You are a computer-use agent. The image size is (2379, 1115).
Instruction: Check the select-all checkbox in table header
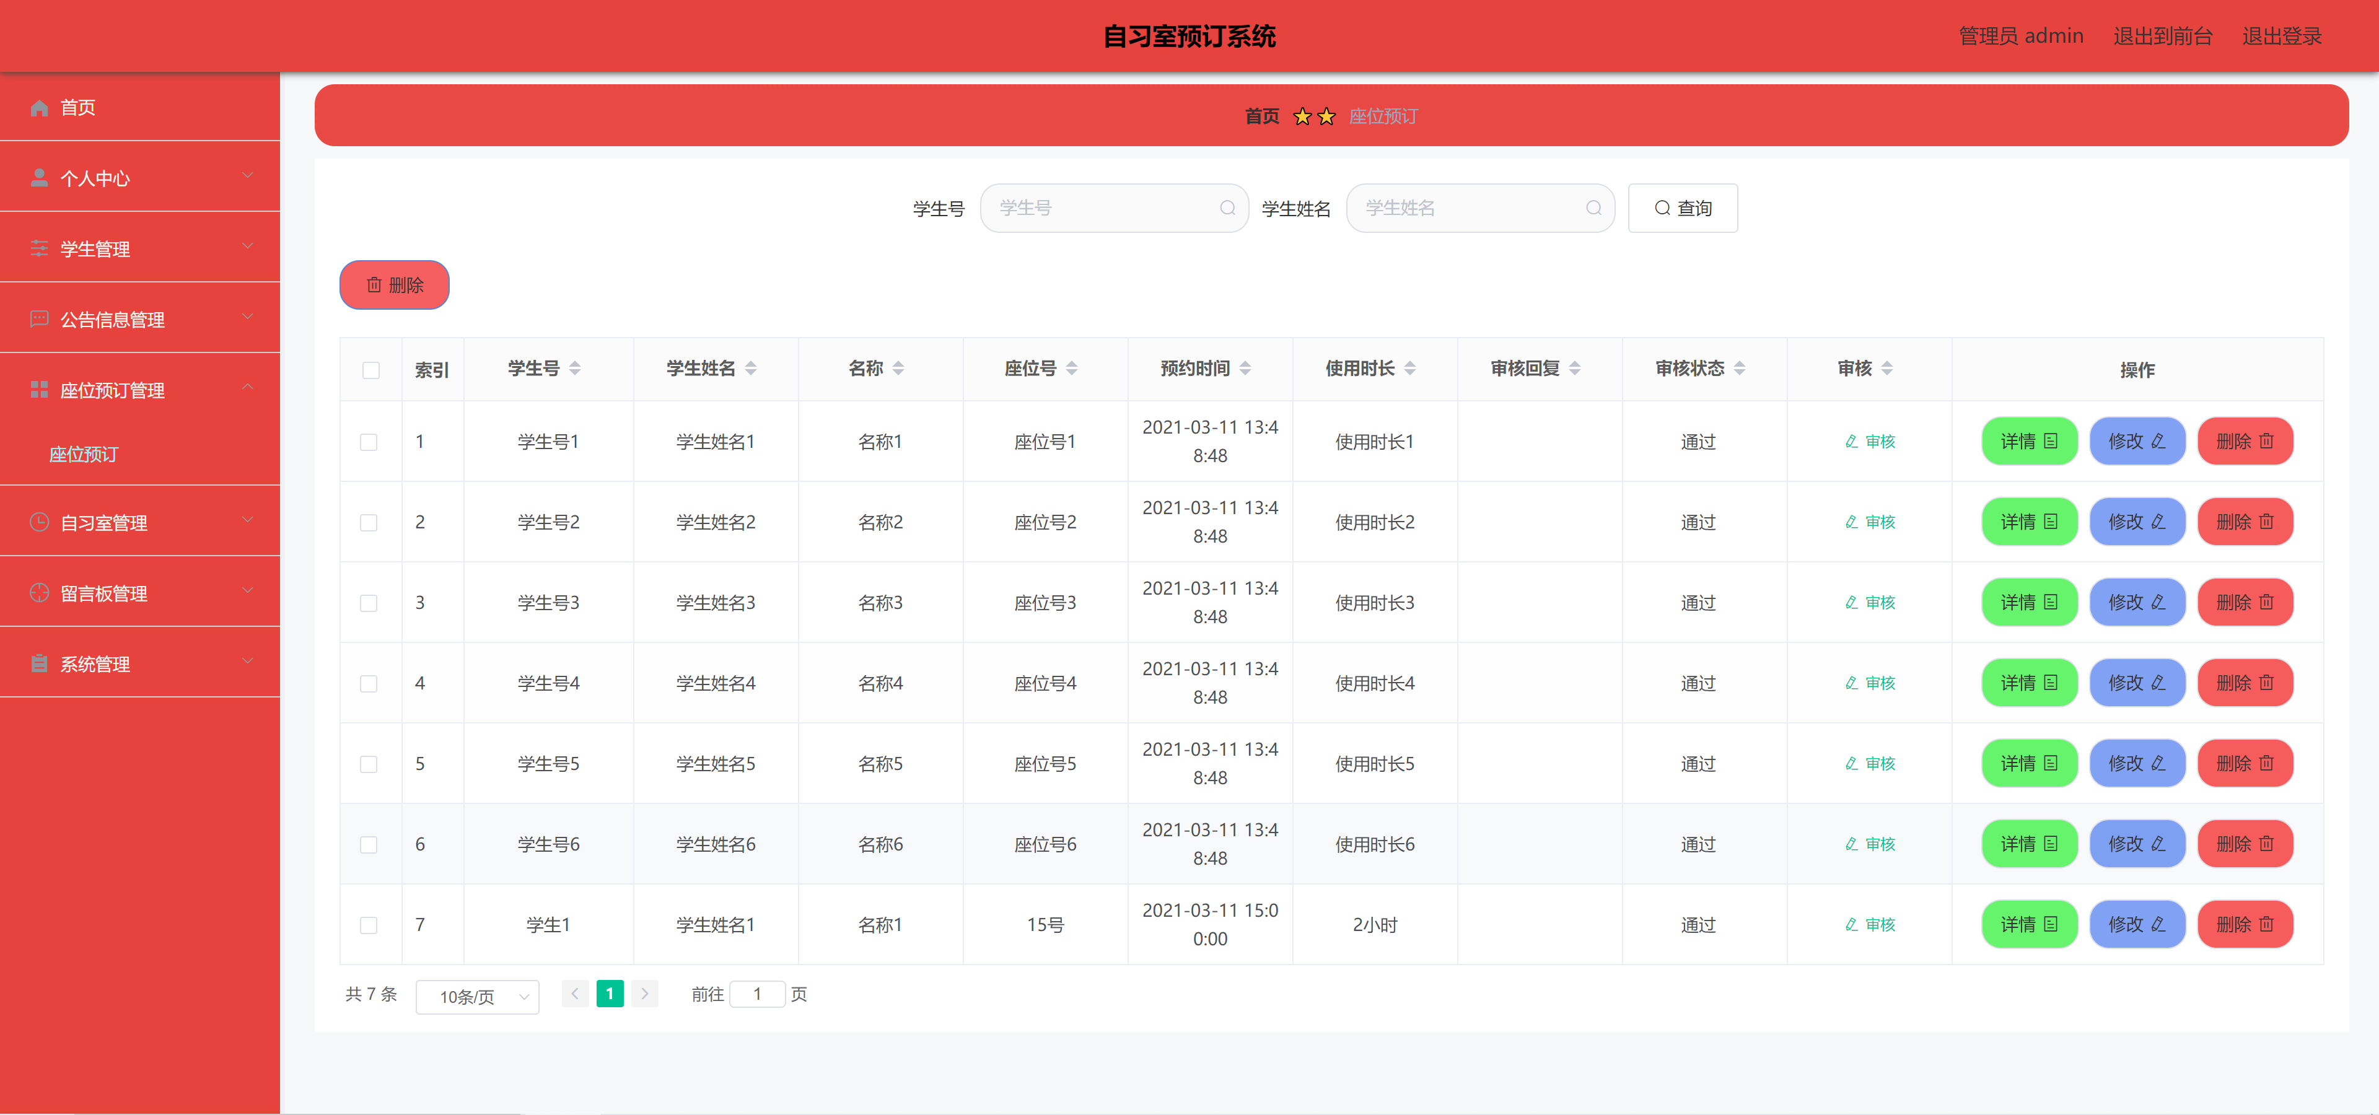(370, 370)
